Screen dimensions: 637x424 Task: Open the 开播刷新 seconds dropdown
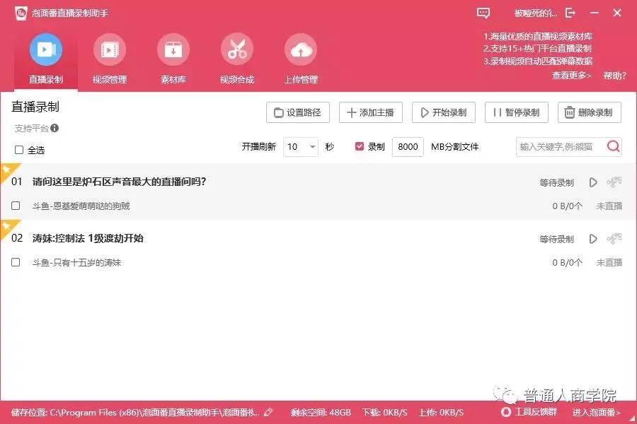point(311,146)
